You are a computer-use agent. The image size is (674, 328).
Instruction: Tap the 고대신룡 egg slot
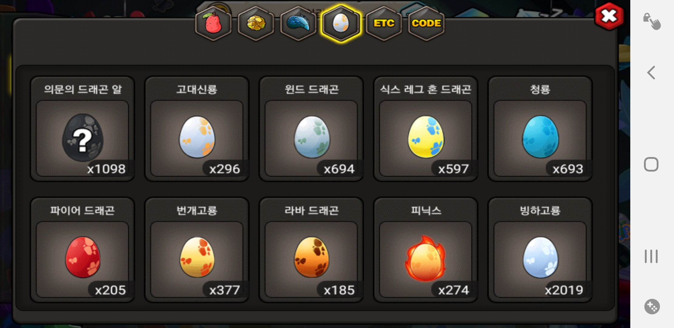(x=197, y=129)
